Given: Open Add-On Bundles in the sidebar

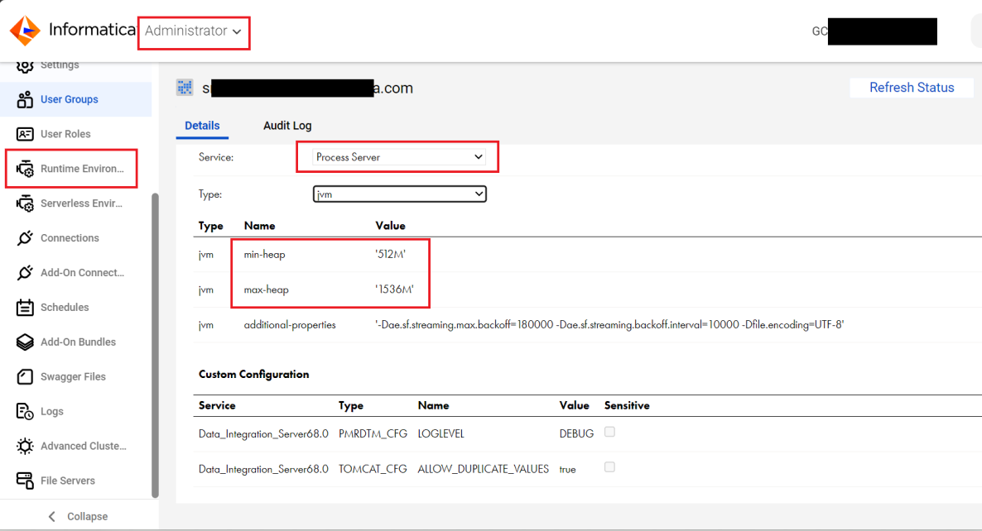Looking at the screenshot, I should [76, 342].
